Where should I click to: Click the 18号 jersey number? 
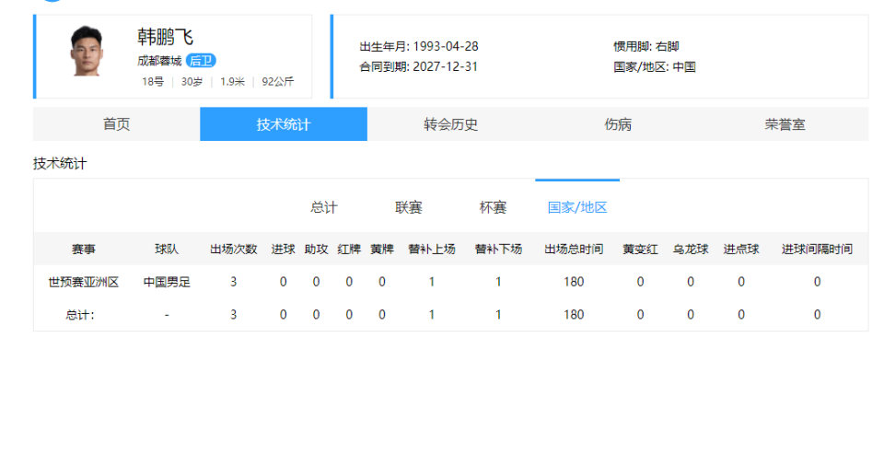(x=152, y=82)
